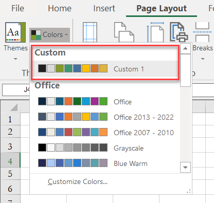This screenshot has width=214, height=203.
Task: Click the Print Area icon
Action: (179, 32)
